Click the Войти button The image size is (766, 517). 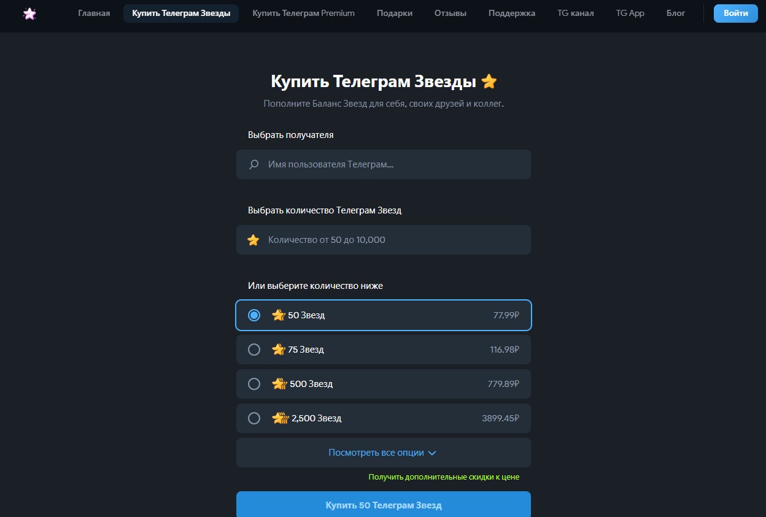(x=736, y=13)
